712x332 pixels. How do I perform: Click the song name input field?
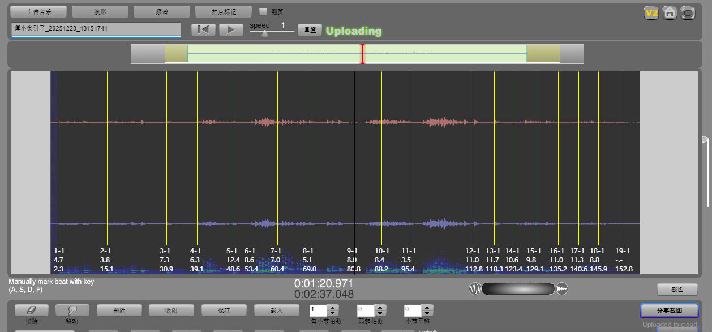[x=96, y=29]
